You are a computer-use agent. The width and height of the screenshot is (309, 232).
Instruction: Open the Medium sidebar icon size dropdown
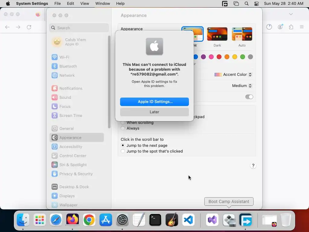(x=242, y=85)
